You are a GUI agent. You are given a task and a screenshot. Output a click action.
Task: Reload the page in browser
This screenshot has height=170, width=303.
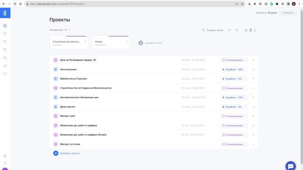coord(15,4)
